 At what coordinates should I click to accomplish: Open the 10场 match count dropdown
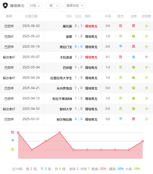pos(35,5)
